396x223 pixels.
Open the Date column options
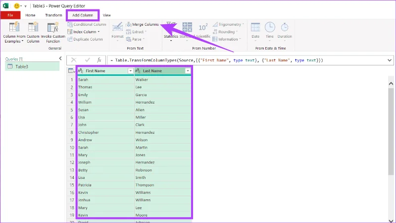[255, 32]
